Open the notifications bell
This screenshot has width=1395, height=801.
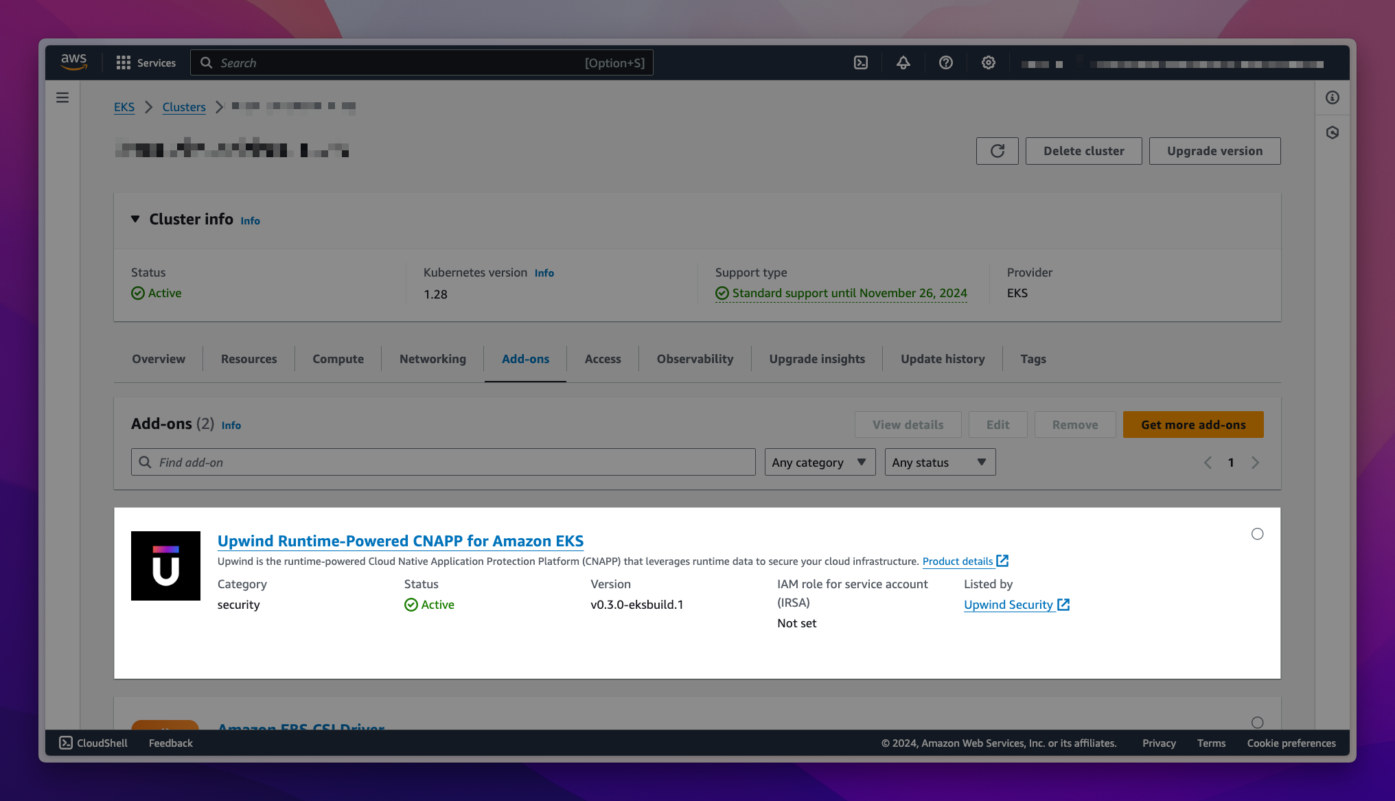pyautogui.click(x=903, y=62)
